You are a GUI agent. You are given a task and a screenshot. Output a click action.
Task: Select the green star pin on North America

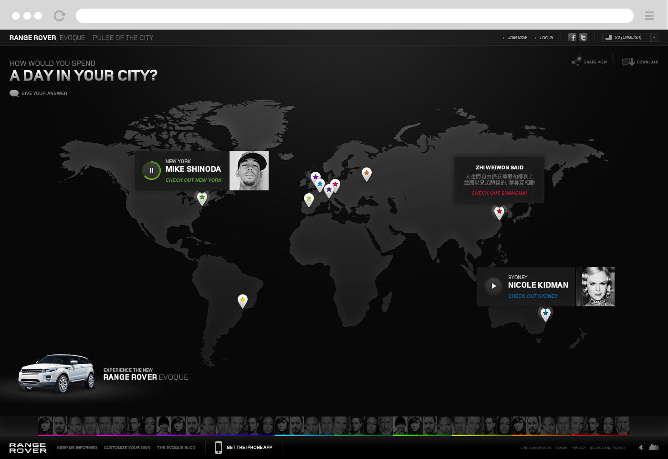pyautogui.click(x=202, y=198)
